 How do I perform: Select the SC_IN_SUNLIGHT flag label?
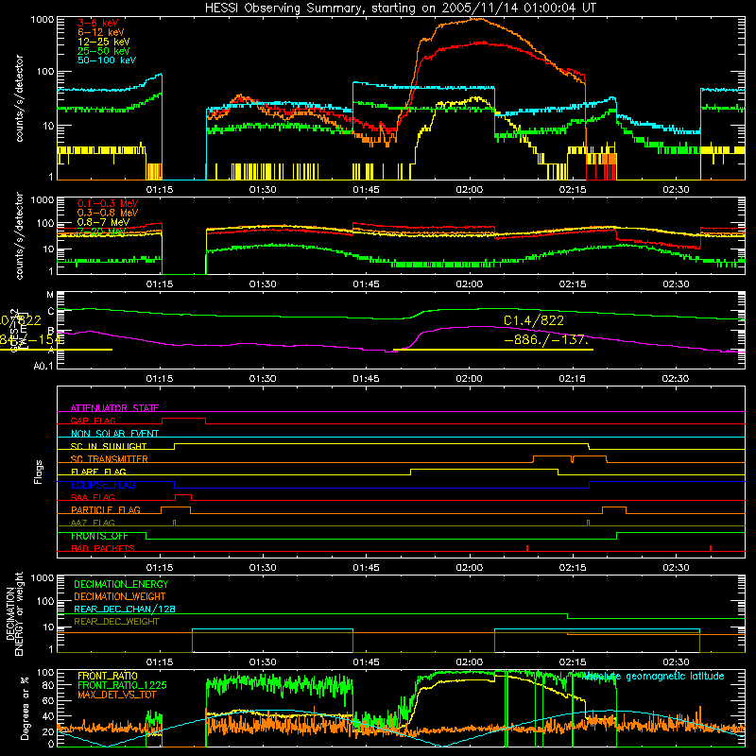click(x=109, y=446)
